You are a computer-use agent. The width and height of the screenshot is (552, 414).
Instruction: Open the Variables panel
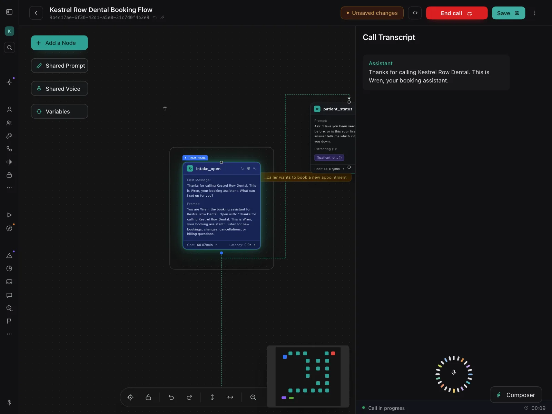click(x=59, y=111)
